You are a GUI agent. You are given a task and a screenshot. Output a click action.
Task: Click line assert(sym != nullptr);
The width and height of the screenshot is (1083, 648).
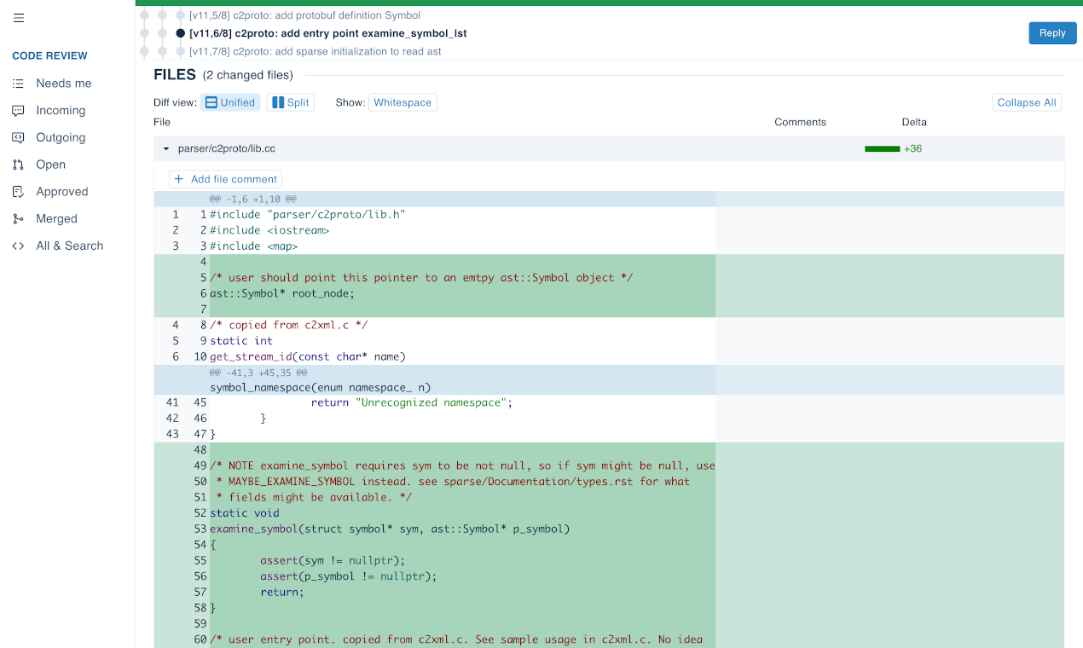click(x=333, y=560)
